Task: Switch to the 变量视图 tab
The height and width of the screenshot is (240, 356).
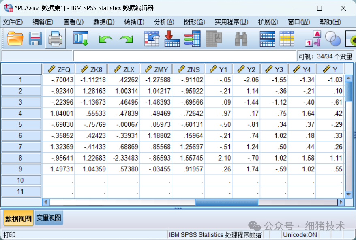Action: (x=48, y=218)
